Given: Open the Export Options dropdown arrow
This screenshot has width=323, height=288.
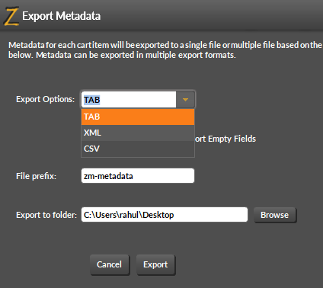Looking at the screenshot, I should tap(185, 100).
